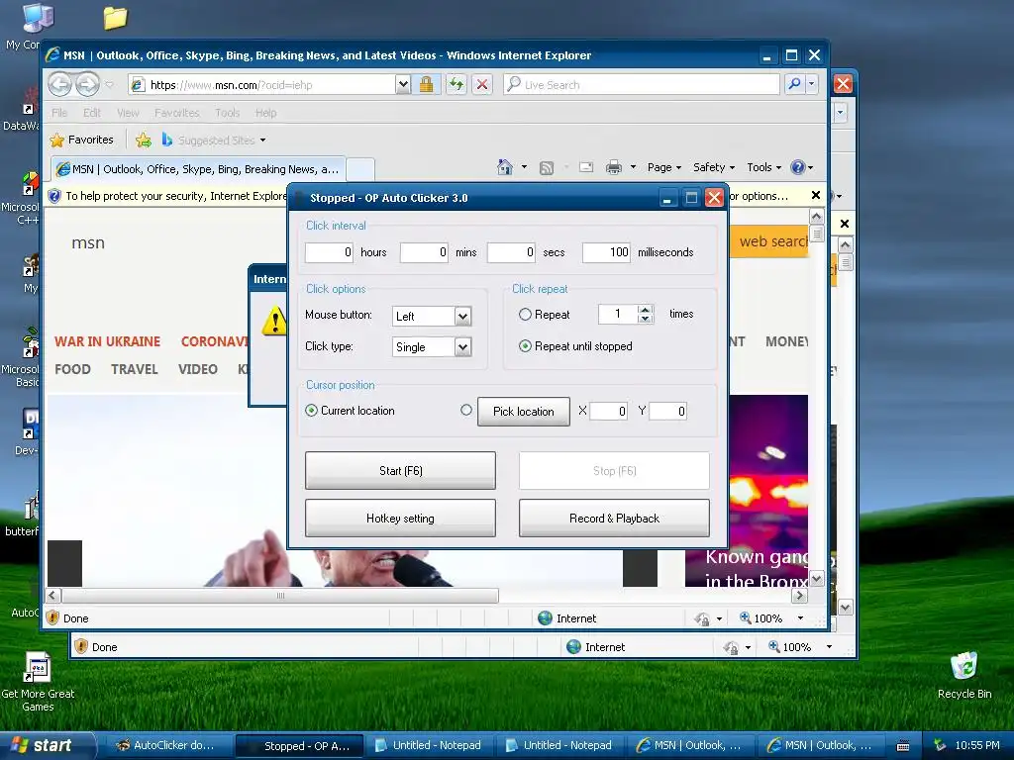
Task: Click the Live Search magnifier button
Action: [795, 84]
